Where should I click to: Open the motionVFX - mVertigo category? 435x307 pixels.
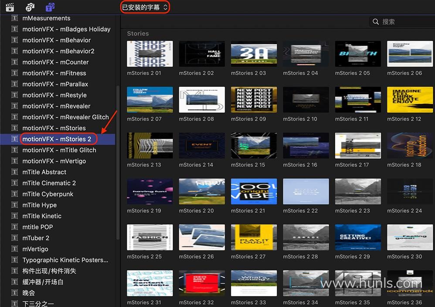pos(54,161)
